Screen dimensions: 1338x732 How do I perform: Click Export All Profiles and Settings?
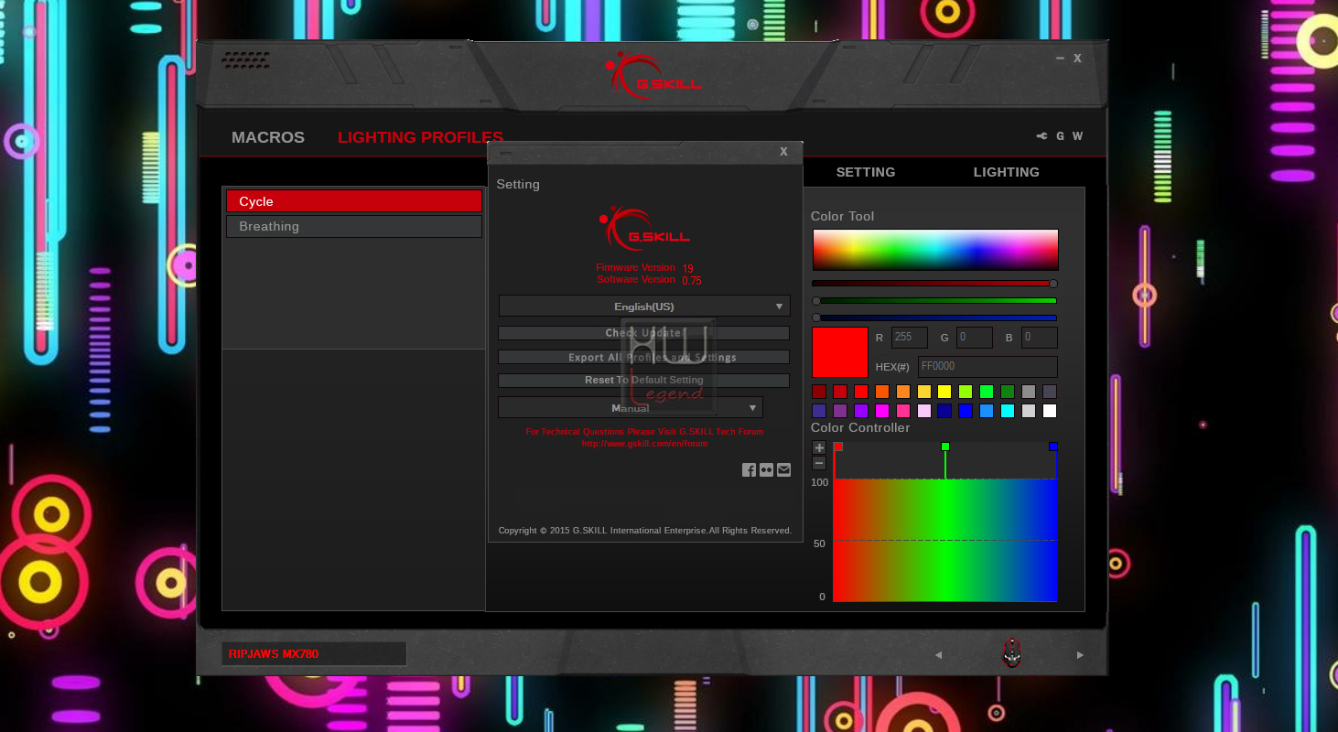644,357
